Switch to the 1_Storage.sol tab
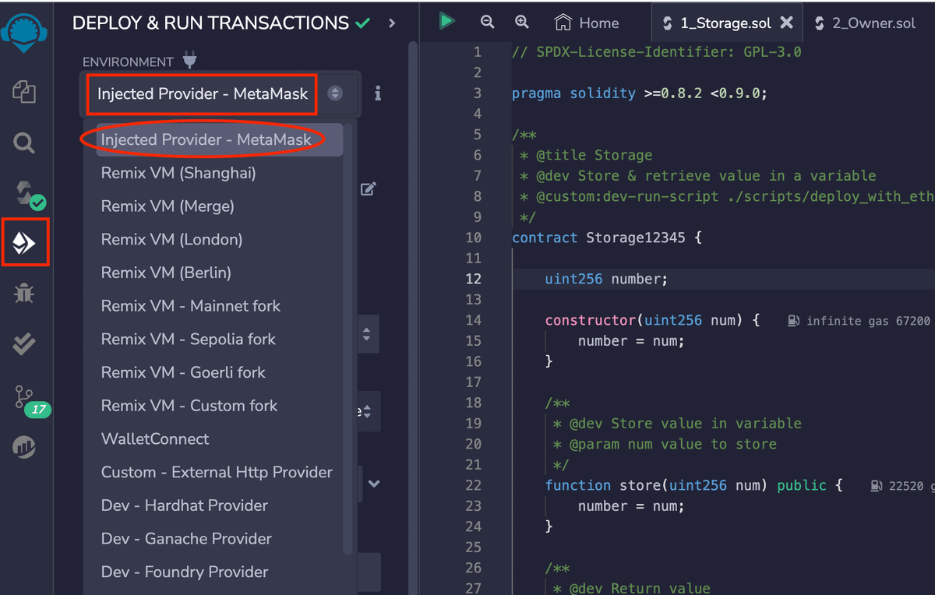This screenshot has height=595, width=935. pos(725,23)
